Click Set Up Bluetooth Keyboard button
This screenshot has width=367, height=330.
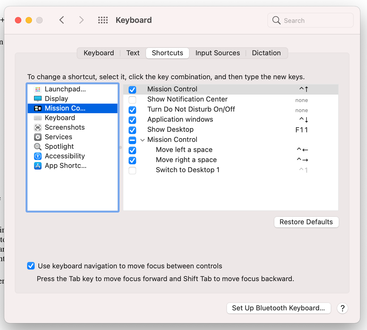tap(279, 308)
